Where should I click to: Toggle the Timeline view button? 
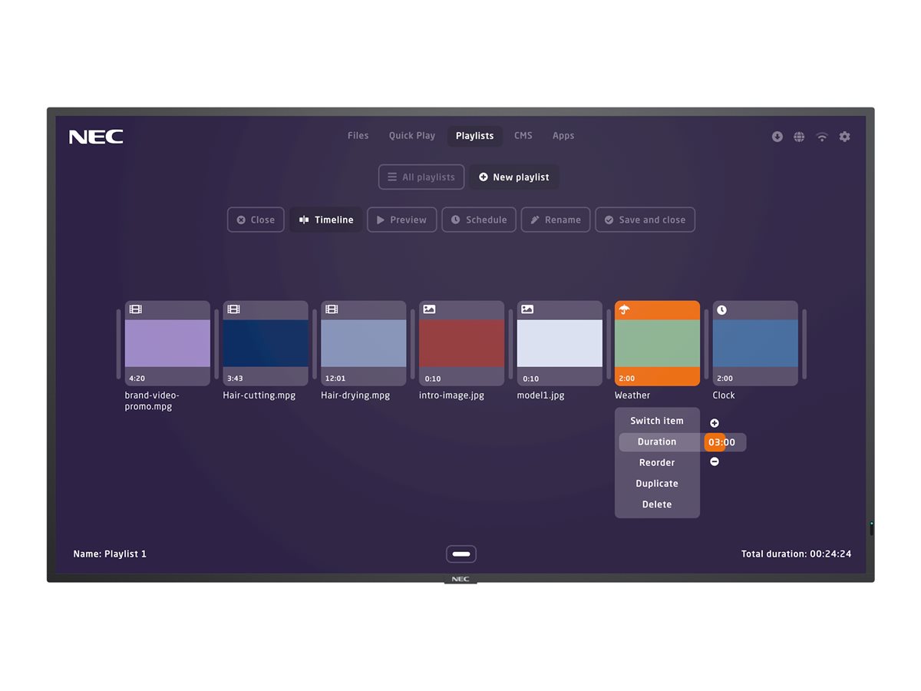[326, 220]
